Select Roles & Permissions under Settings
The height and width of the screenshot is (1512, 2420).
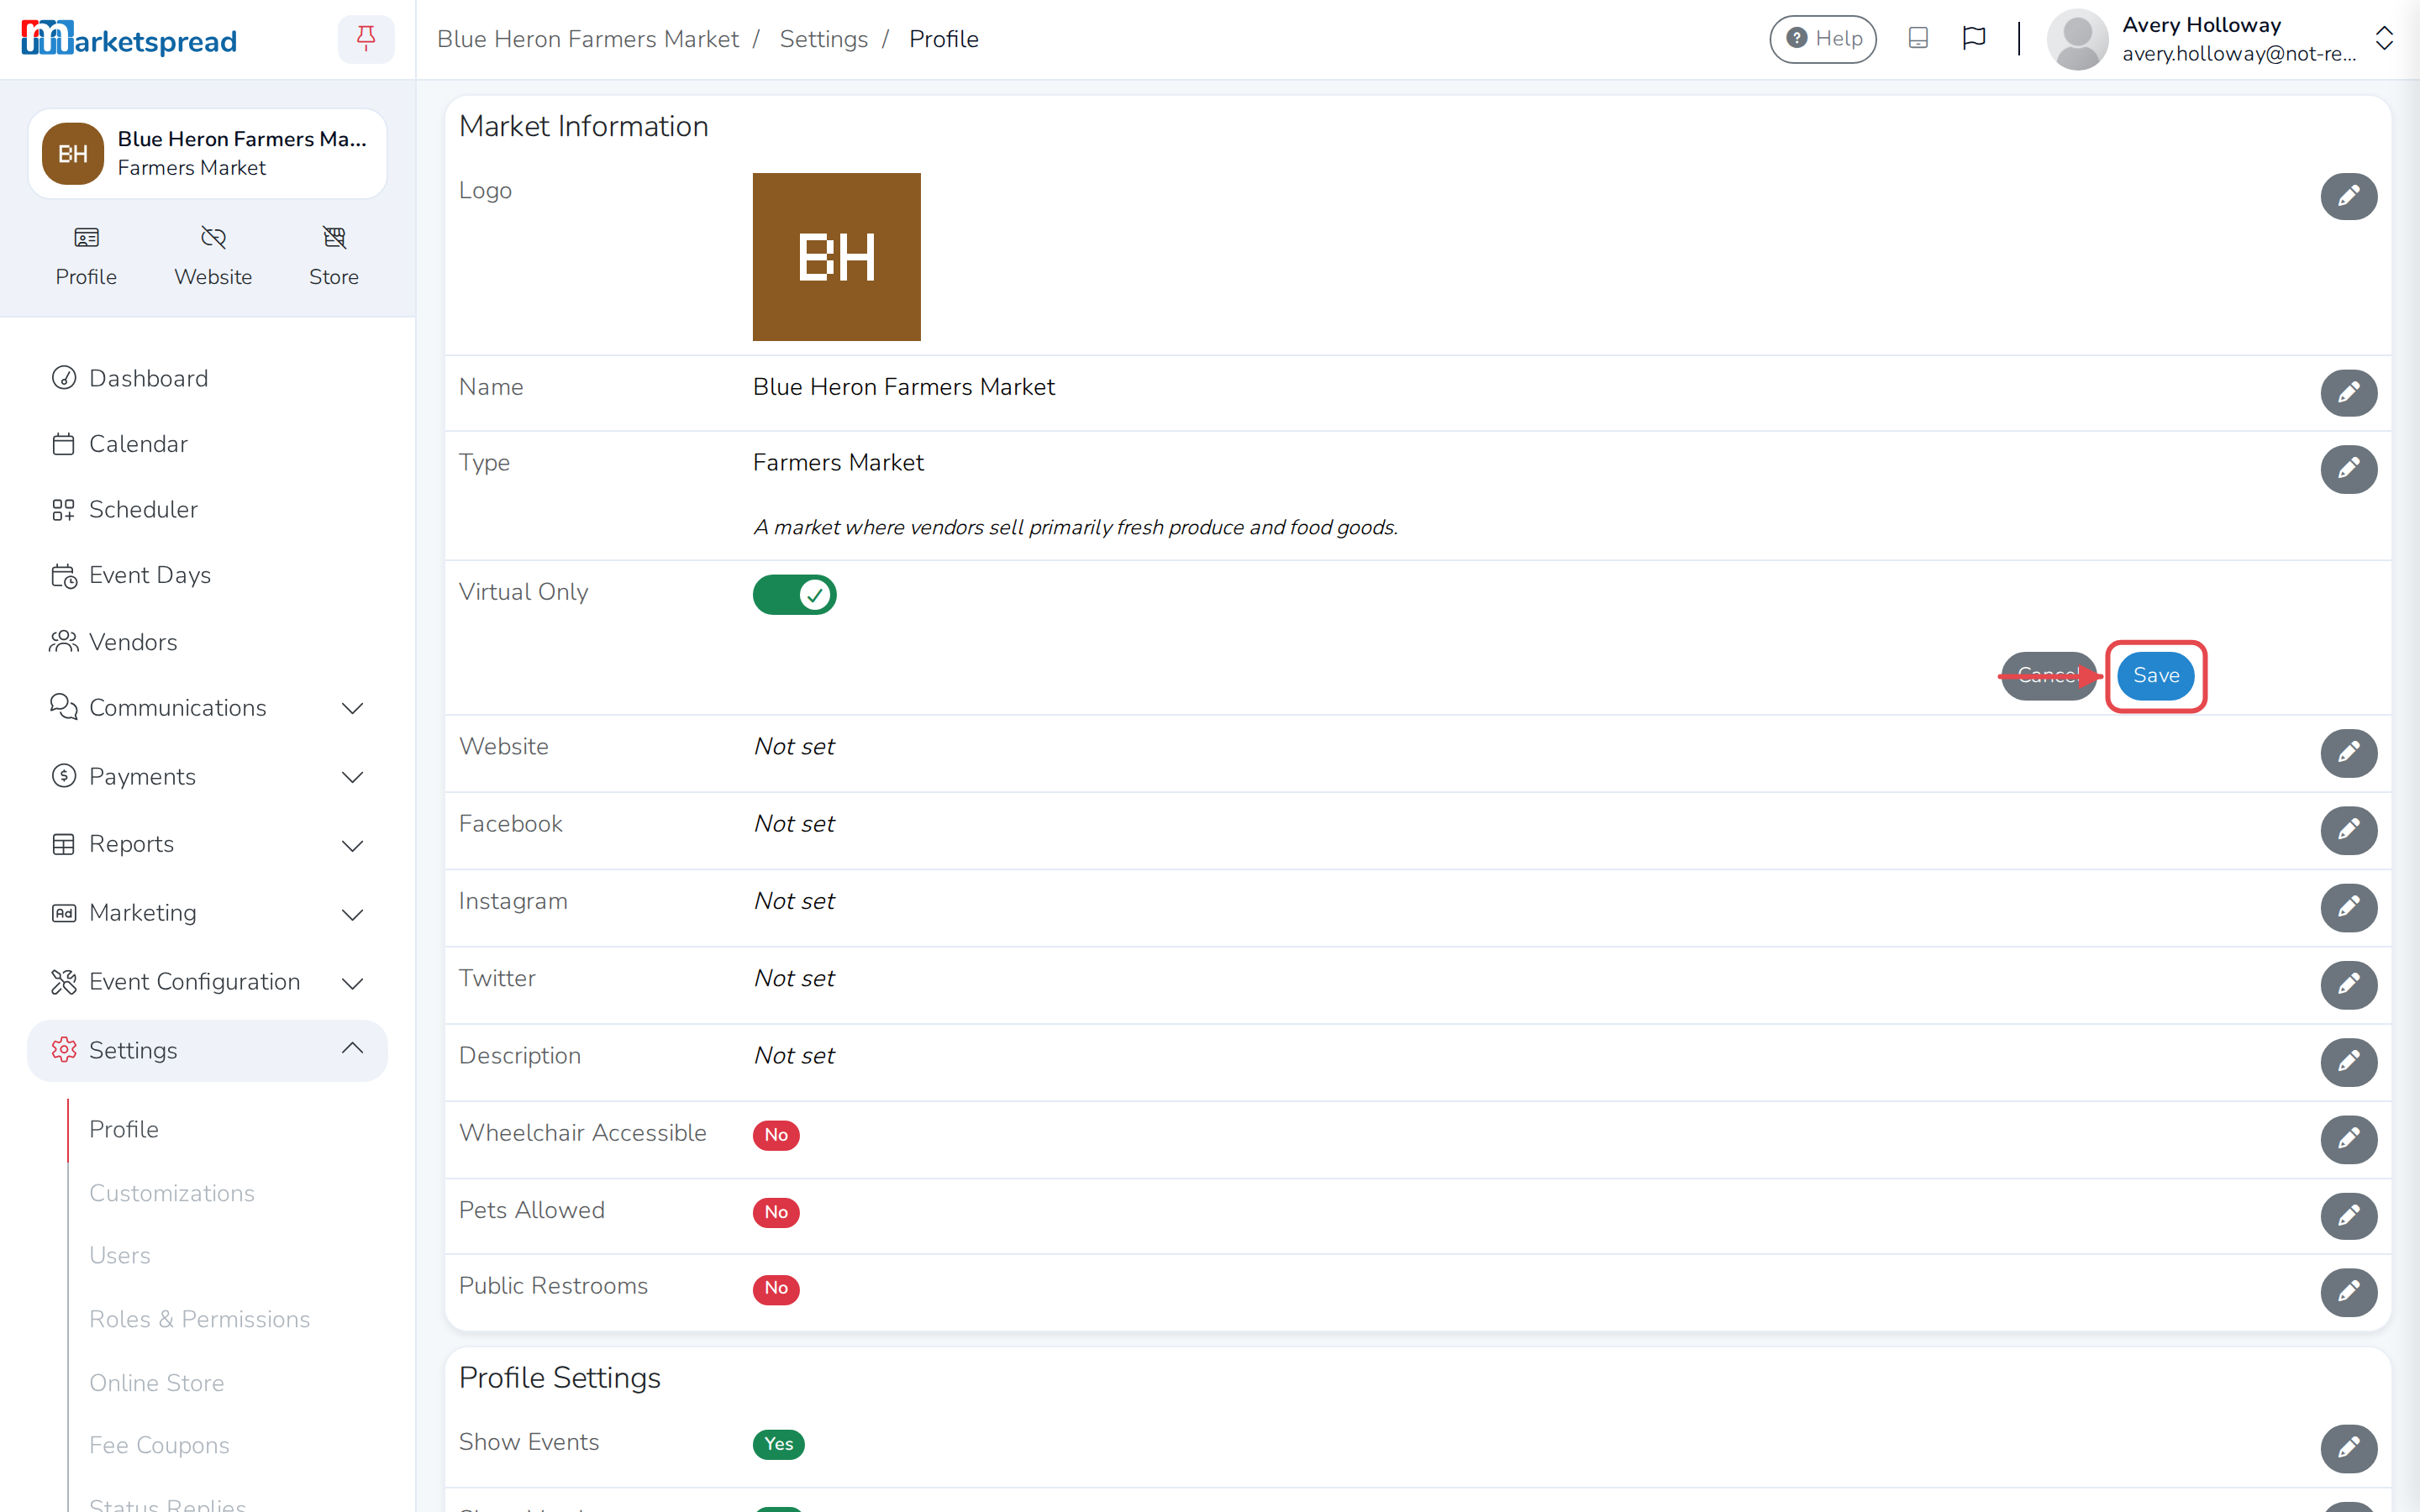click(x=199, y=1319)
